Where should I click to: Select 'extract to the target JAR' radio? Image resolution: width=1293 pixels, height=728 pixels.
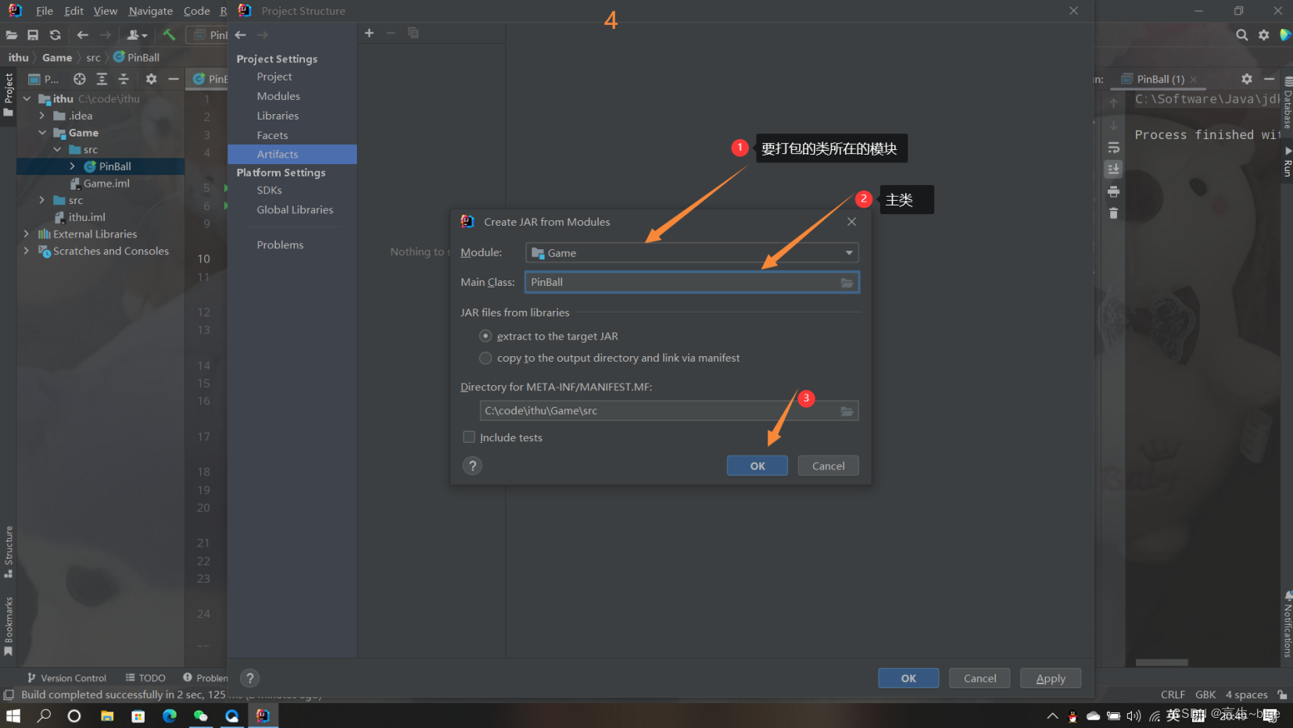point(485,336)
